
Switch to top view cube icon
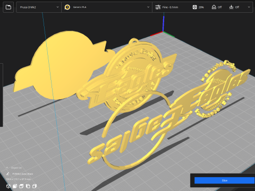(21, 186)
